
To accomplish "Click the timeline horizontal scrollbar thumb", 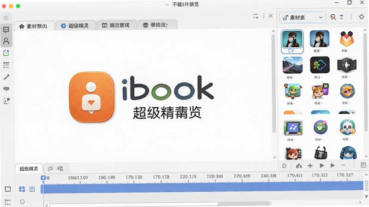I will click(133, 205).
